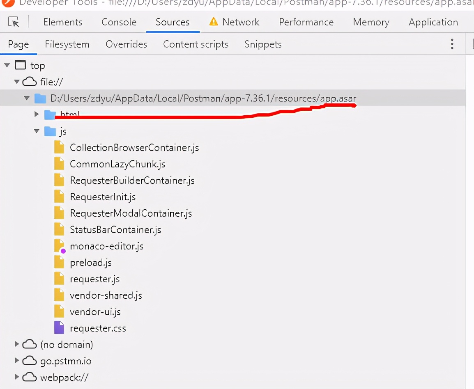Click the vendor-shared.js file icon
Image resolution: width=474 pixels, height=389 pixels.
[x=59, y=295]
